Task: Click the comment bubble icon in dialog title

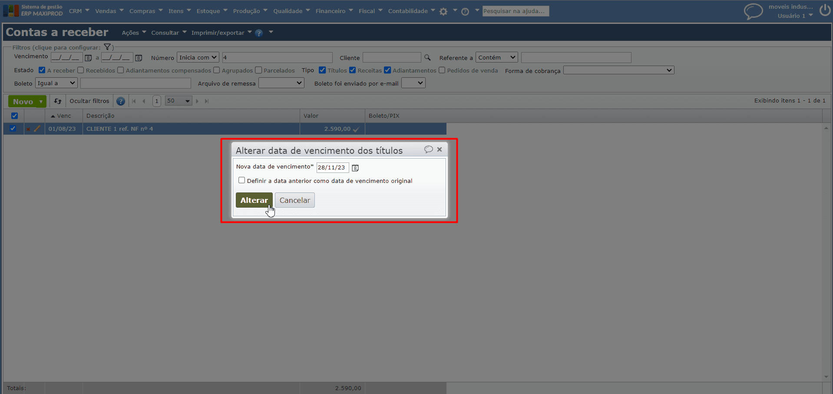Action: 428,149
